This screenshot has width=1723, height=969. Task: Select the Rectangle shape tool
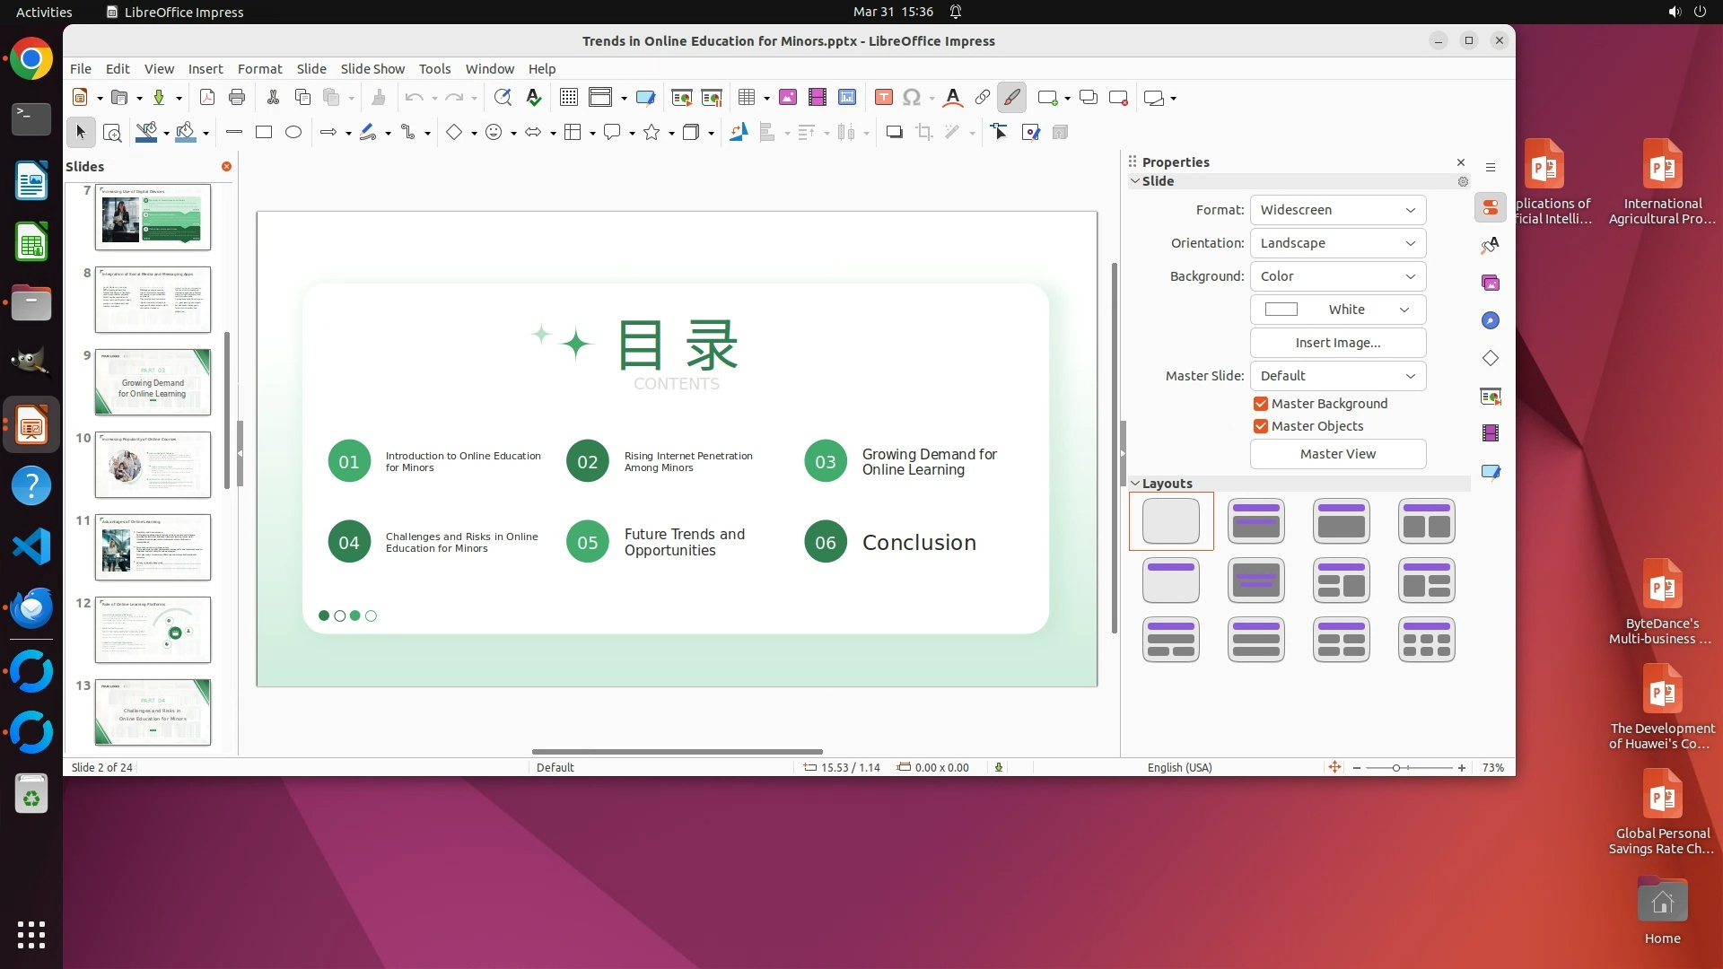pyautogui.click(x=264, y=133)
